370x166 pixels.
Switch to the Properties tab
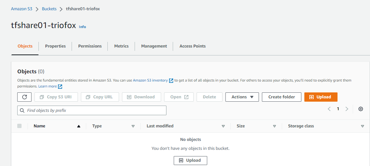click(55, 46)
